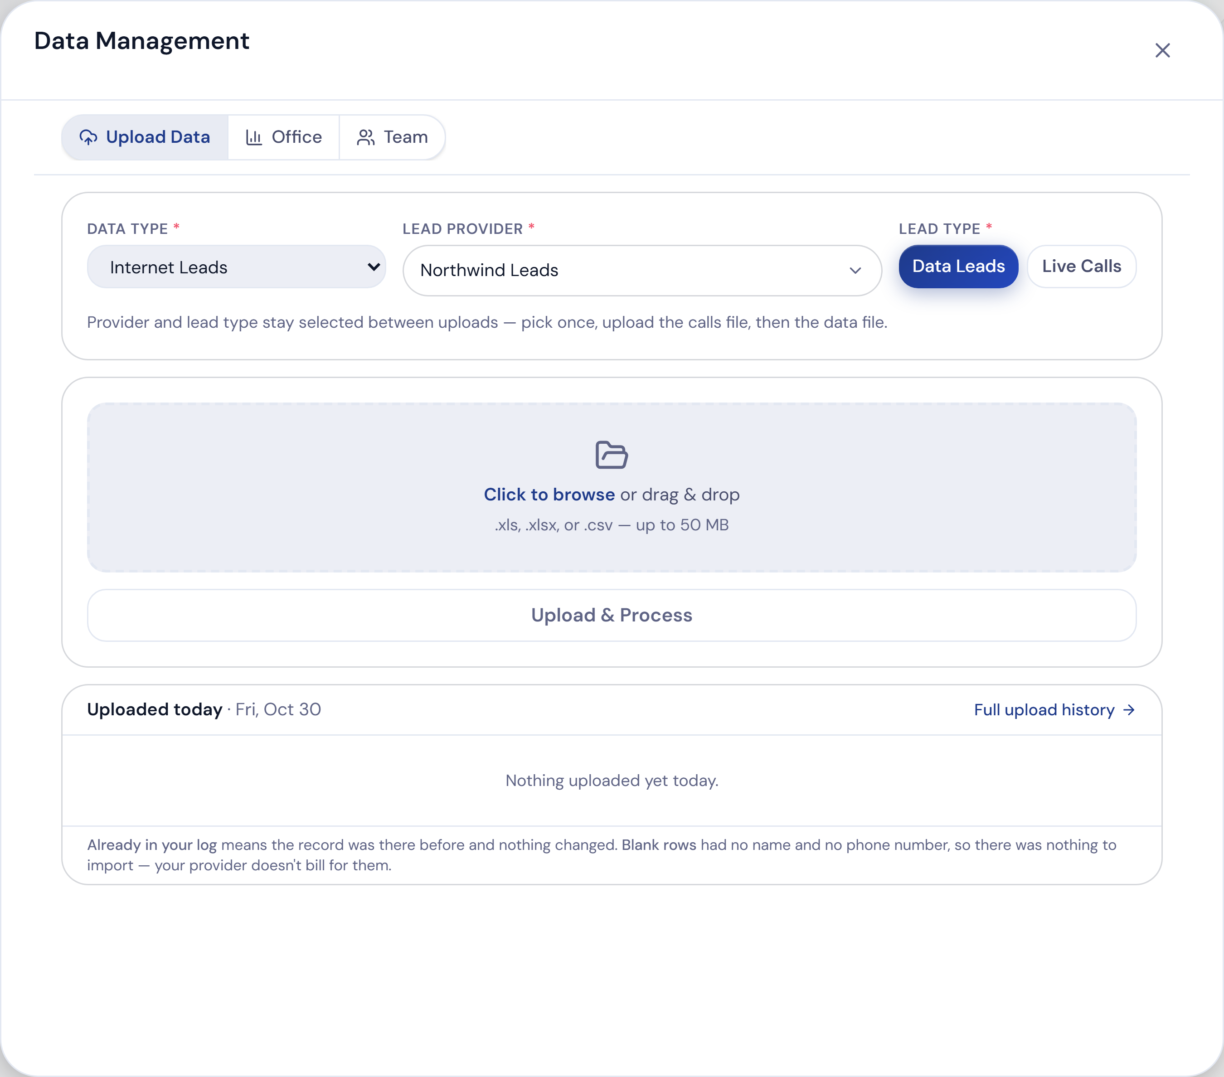The width and height of the screenshot is (1224, 1077).
Task: Close the Data Management dialog
Action: click(x=1162, y=50)
